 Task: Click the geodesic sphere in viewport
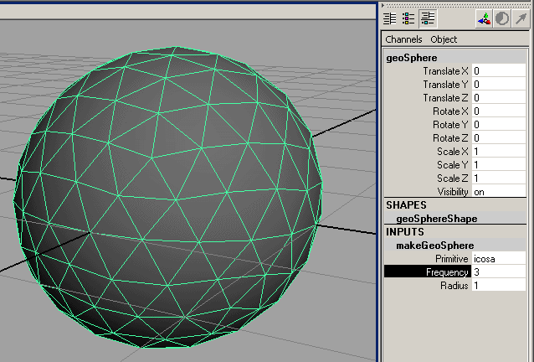(x=167, y=201)
